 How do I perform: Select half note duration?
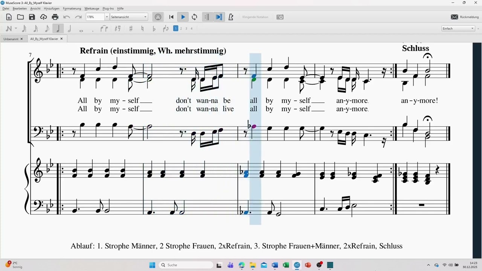(69, 29)
